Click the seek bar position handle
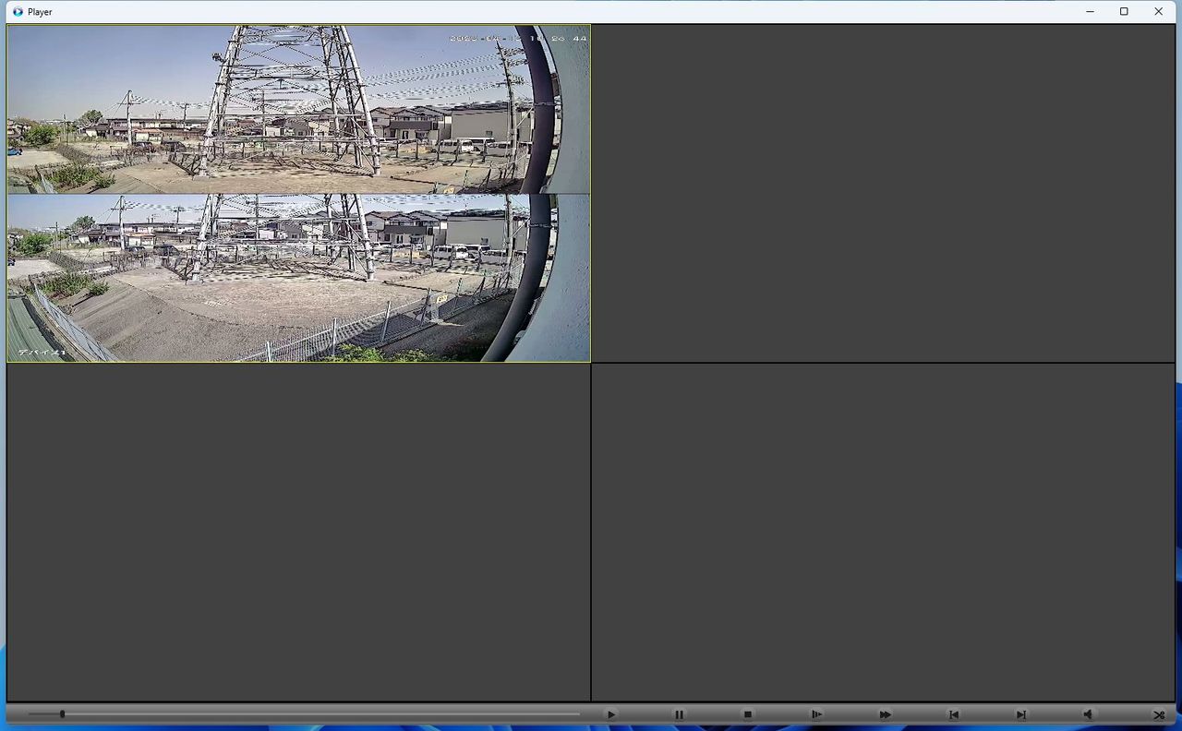1182x731 pixels. pos(63,713)
